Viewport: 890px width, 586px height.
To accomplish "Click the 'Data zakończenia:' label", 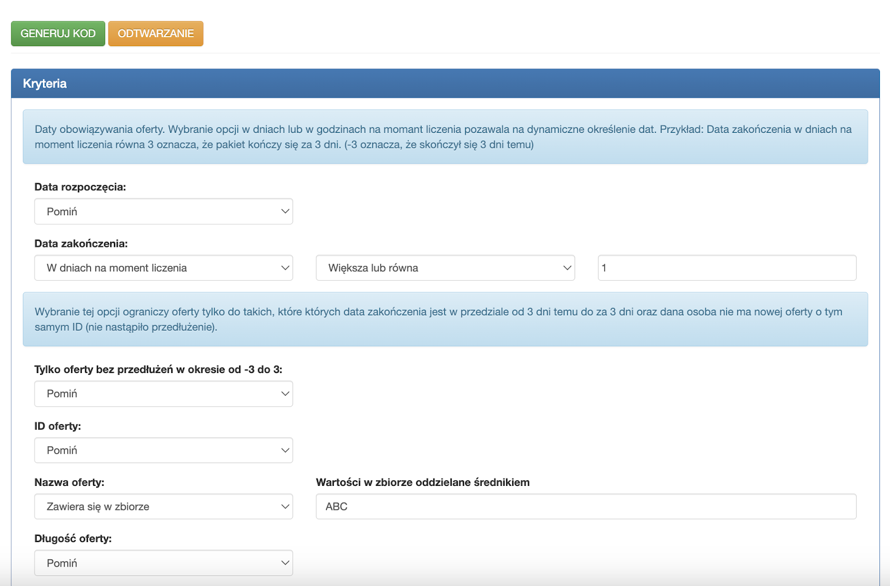I will [x=81, y=244].
